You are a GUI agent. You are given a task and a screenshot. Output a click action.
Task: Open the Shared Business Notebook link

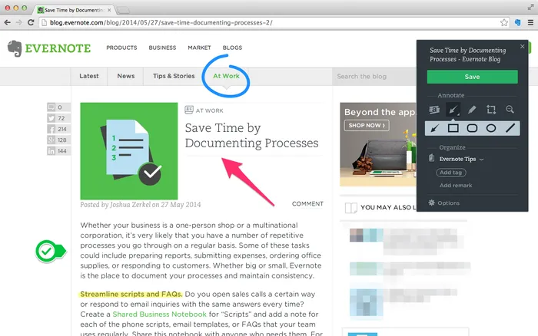160,314
